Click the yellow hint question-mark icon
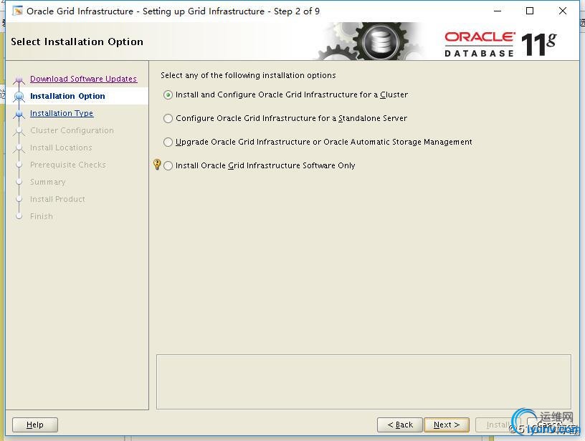Image resolution: width=585 pixels, height=441 pixels. tap(157, 164)
